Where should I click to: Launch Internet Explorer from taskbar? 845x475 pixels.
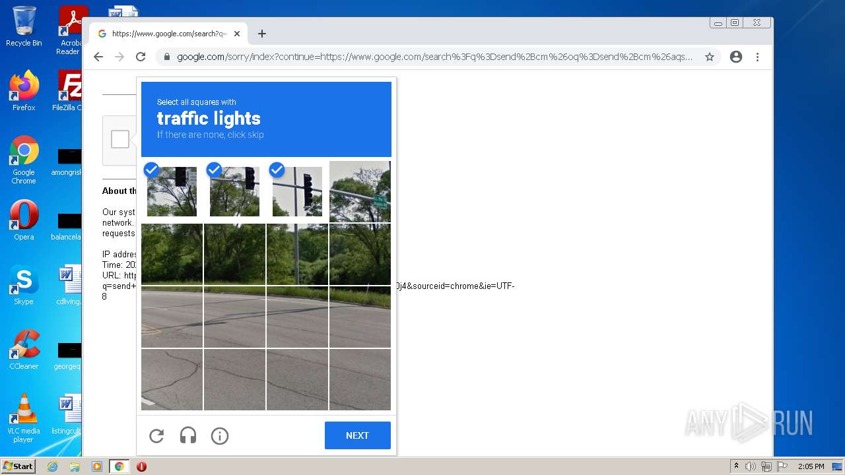52,466
